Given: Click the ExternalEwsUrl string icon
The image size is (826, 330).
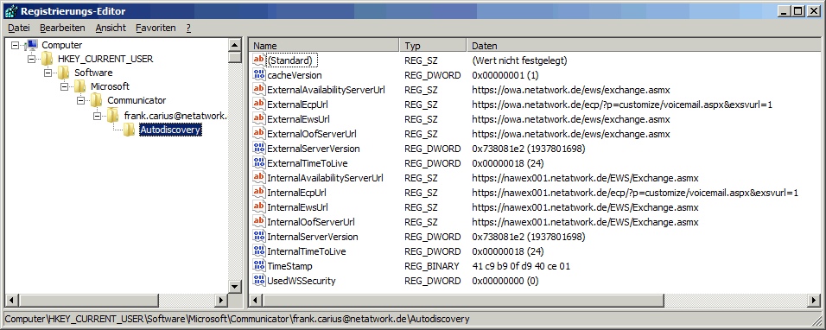Looking at the screenshot, I should [259, 119].
